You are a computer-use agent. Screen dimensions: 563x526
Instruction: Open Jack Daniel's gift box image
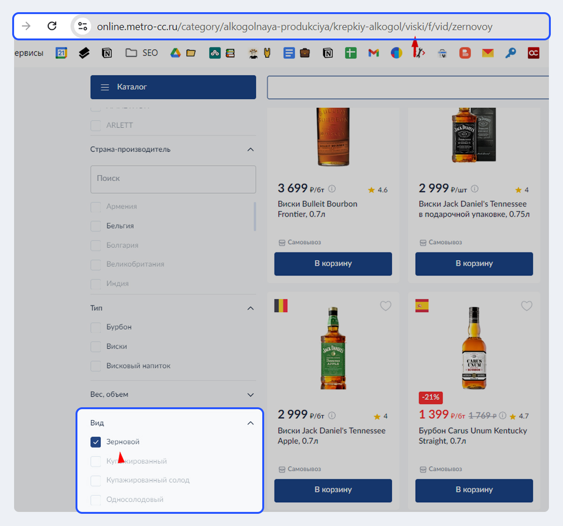click(x=474, y=135)
